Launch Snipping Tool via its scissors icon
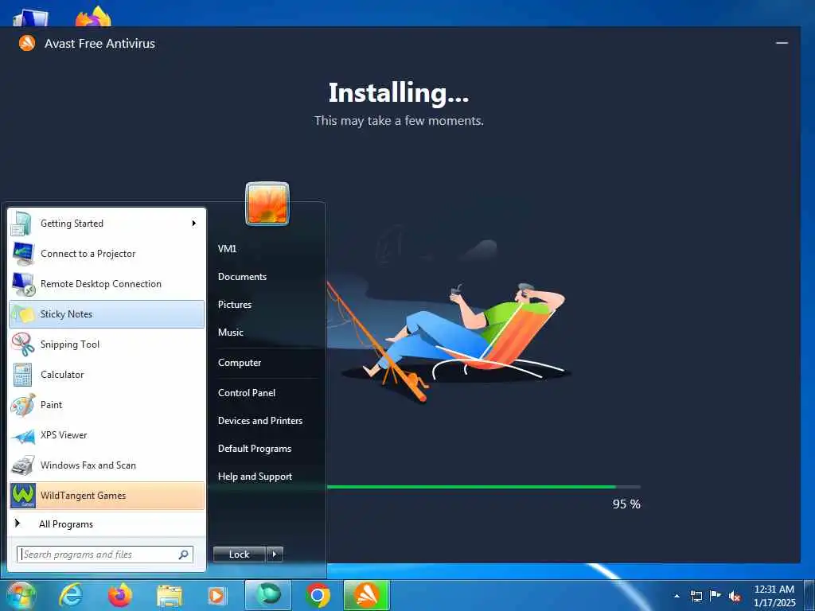Image resolution: width=815 pixels, height=611 pixels. (x=23, y=344)
